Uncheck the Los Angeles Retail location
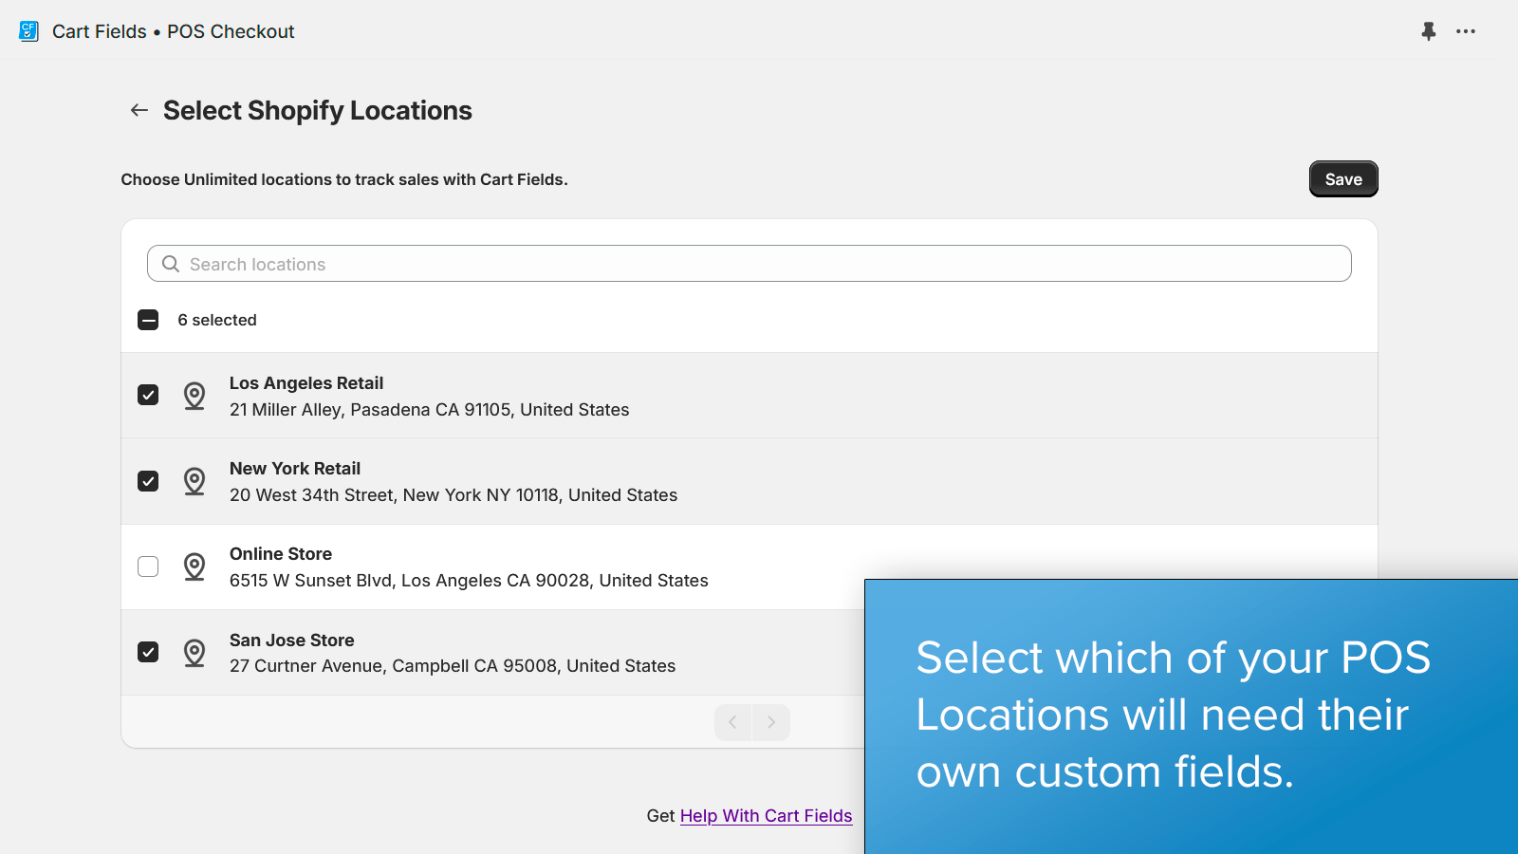 click(148, 395)
